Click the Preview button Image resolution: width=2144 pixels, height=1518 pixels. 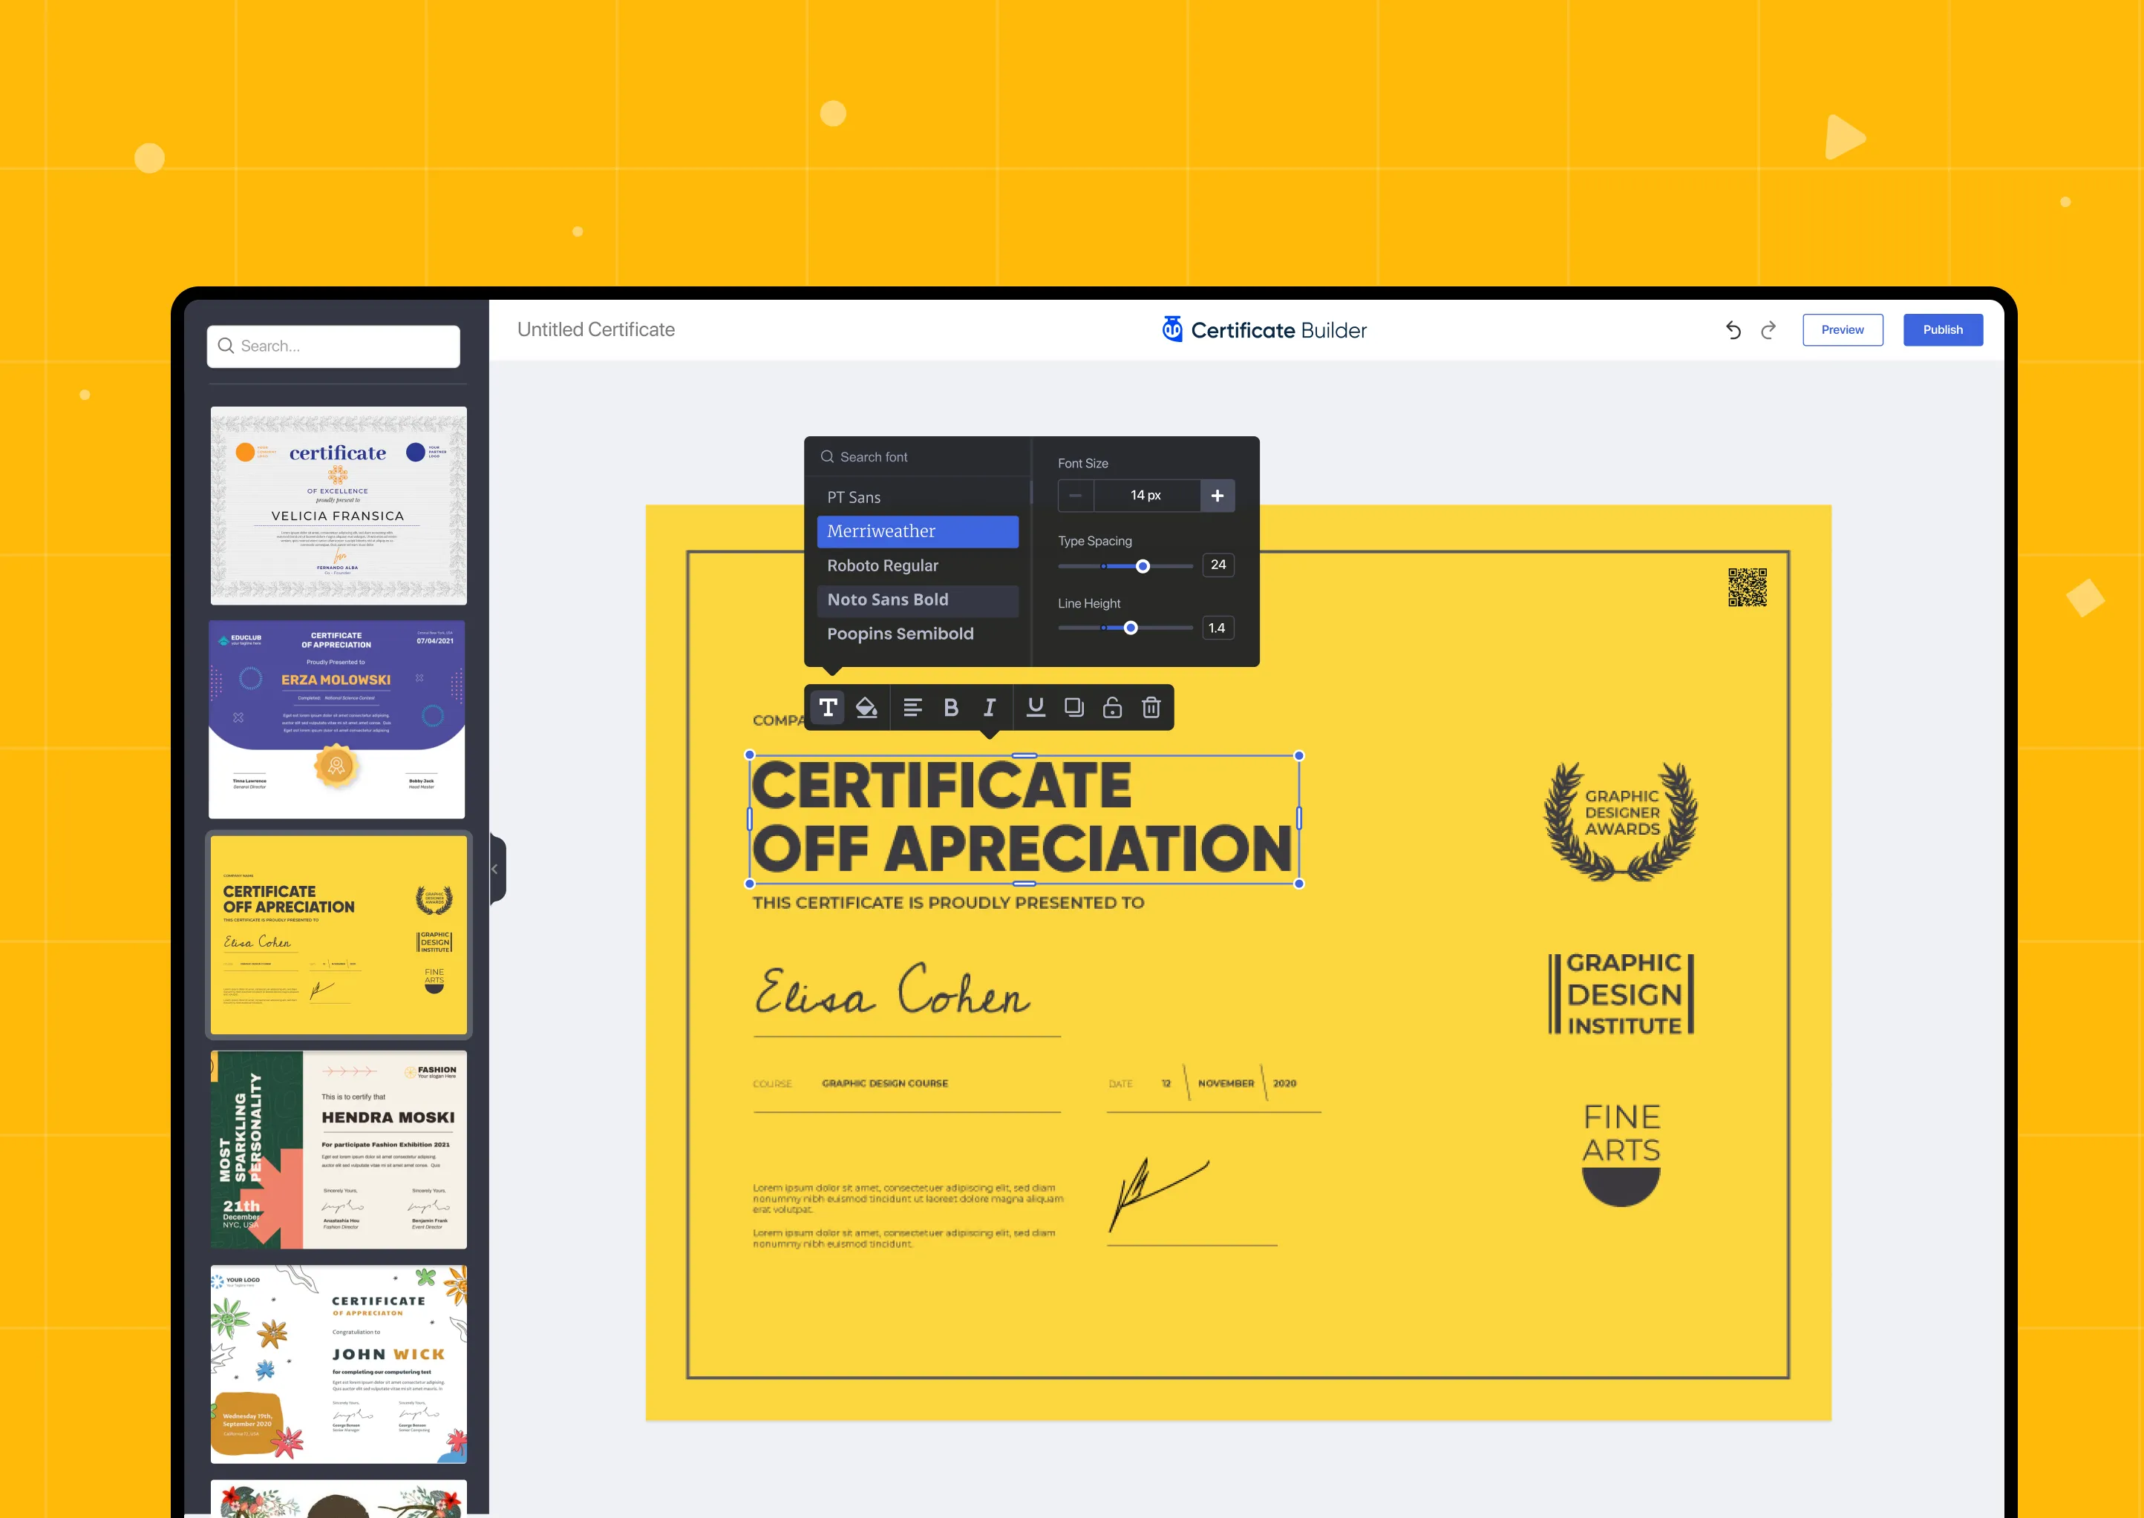[1842, 330]
